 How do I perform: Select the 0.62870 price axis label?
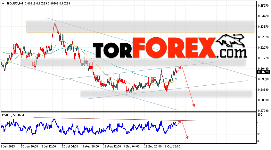263,37
